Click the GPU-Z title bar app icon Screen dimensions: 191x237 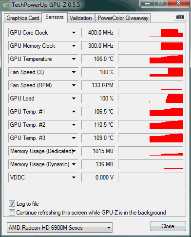coord(6,5)
